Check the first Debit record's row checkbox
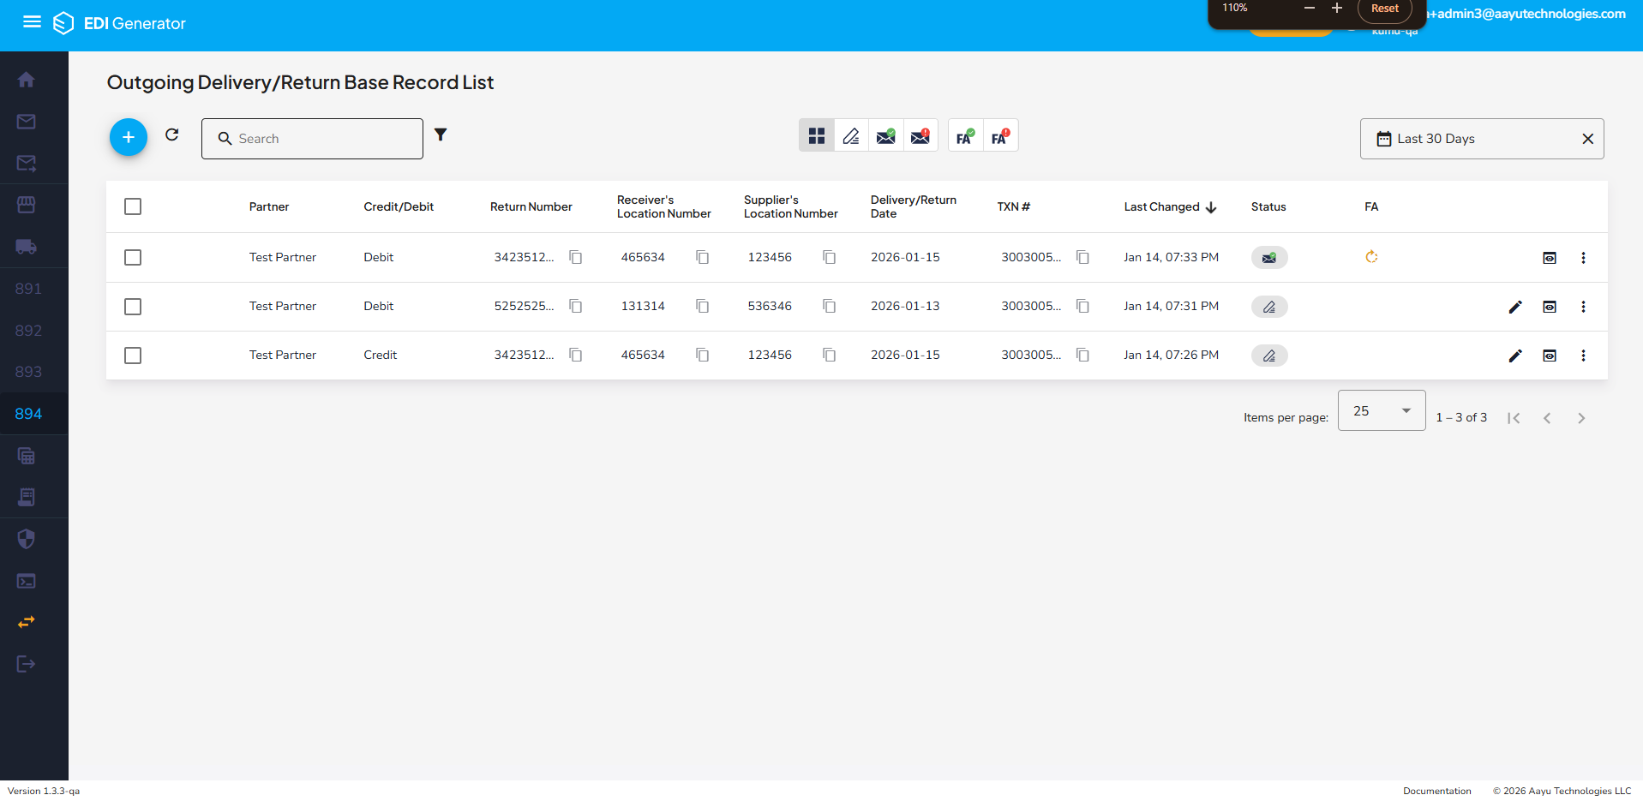 132,257
